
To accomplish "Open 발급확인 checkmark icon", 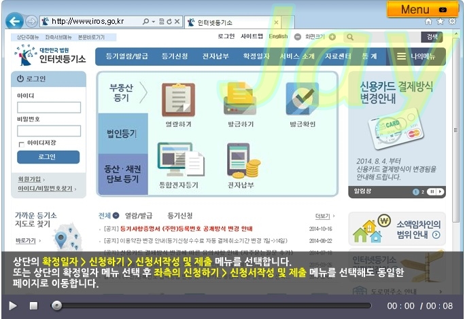I will click(x=303, y=98).
